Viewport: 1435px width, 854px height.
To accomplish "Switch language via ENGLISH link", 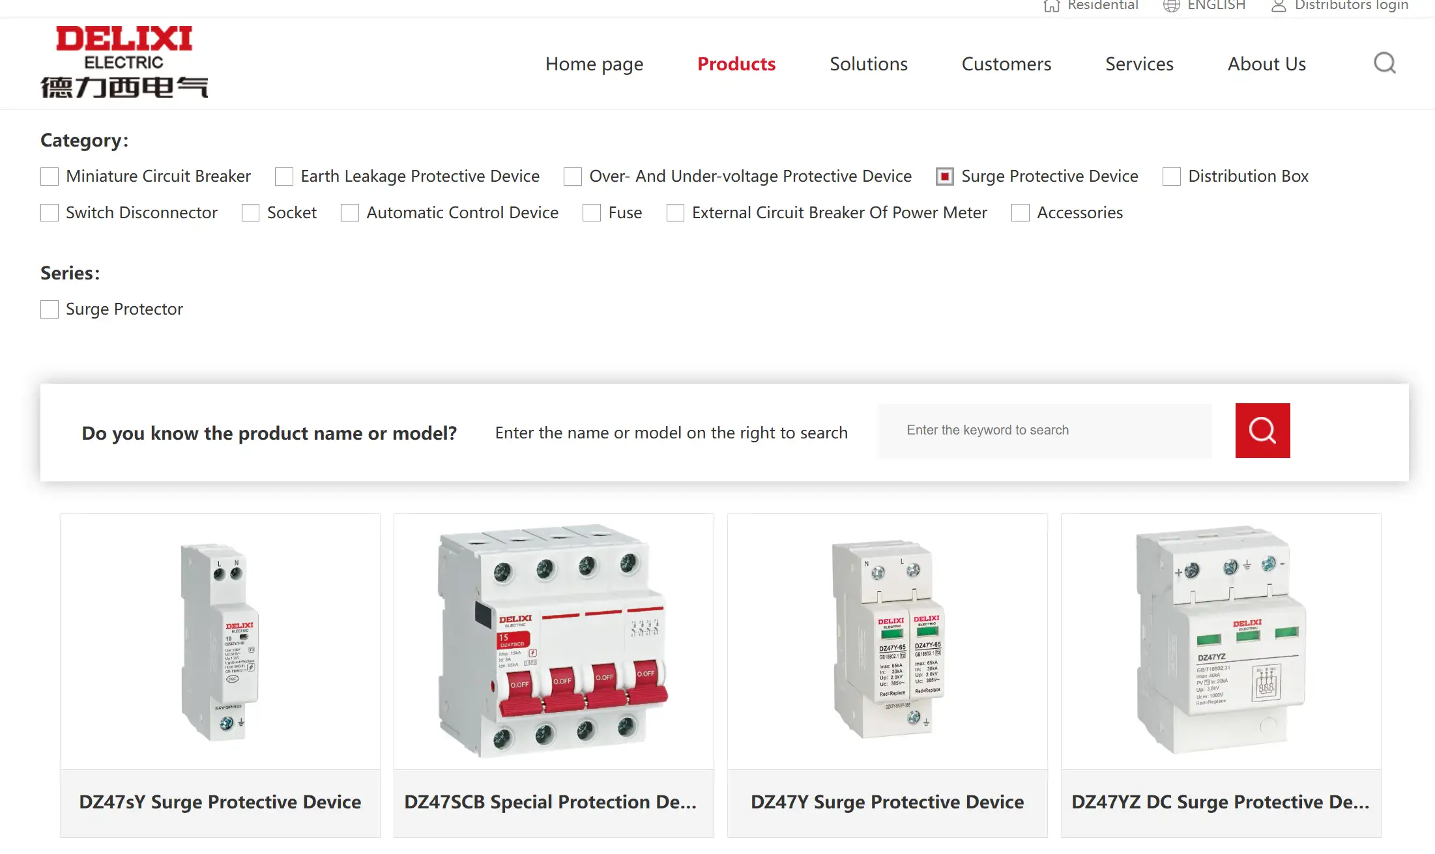I will point(1216,5).
